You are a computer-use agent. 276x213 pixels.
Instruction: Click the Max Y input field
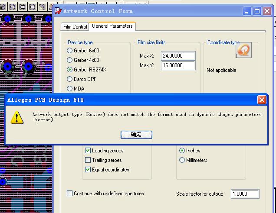[178, 65]
